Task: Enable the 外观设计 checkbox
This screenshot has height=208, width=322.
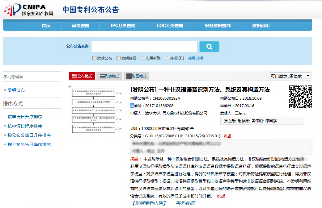Action: click(x=167, y=58)
